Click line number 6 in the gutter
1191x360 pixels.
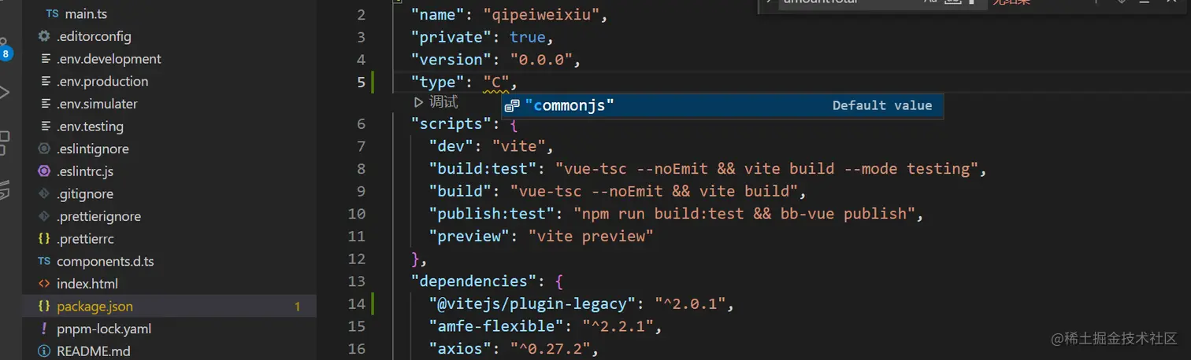click(x=361, y=124)
